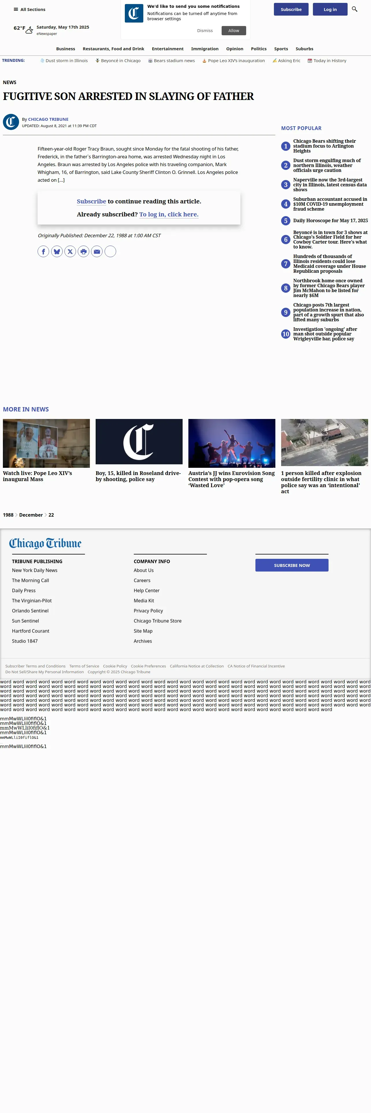
Task: Click December breadcrumb
Action: pyautogui.click(x=31, y=515)
